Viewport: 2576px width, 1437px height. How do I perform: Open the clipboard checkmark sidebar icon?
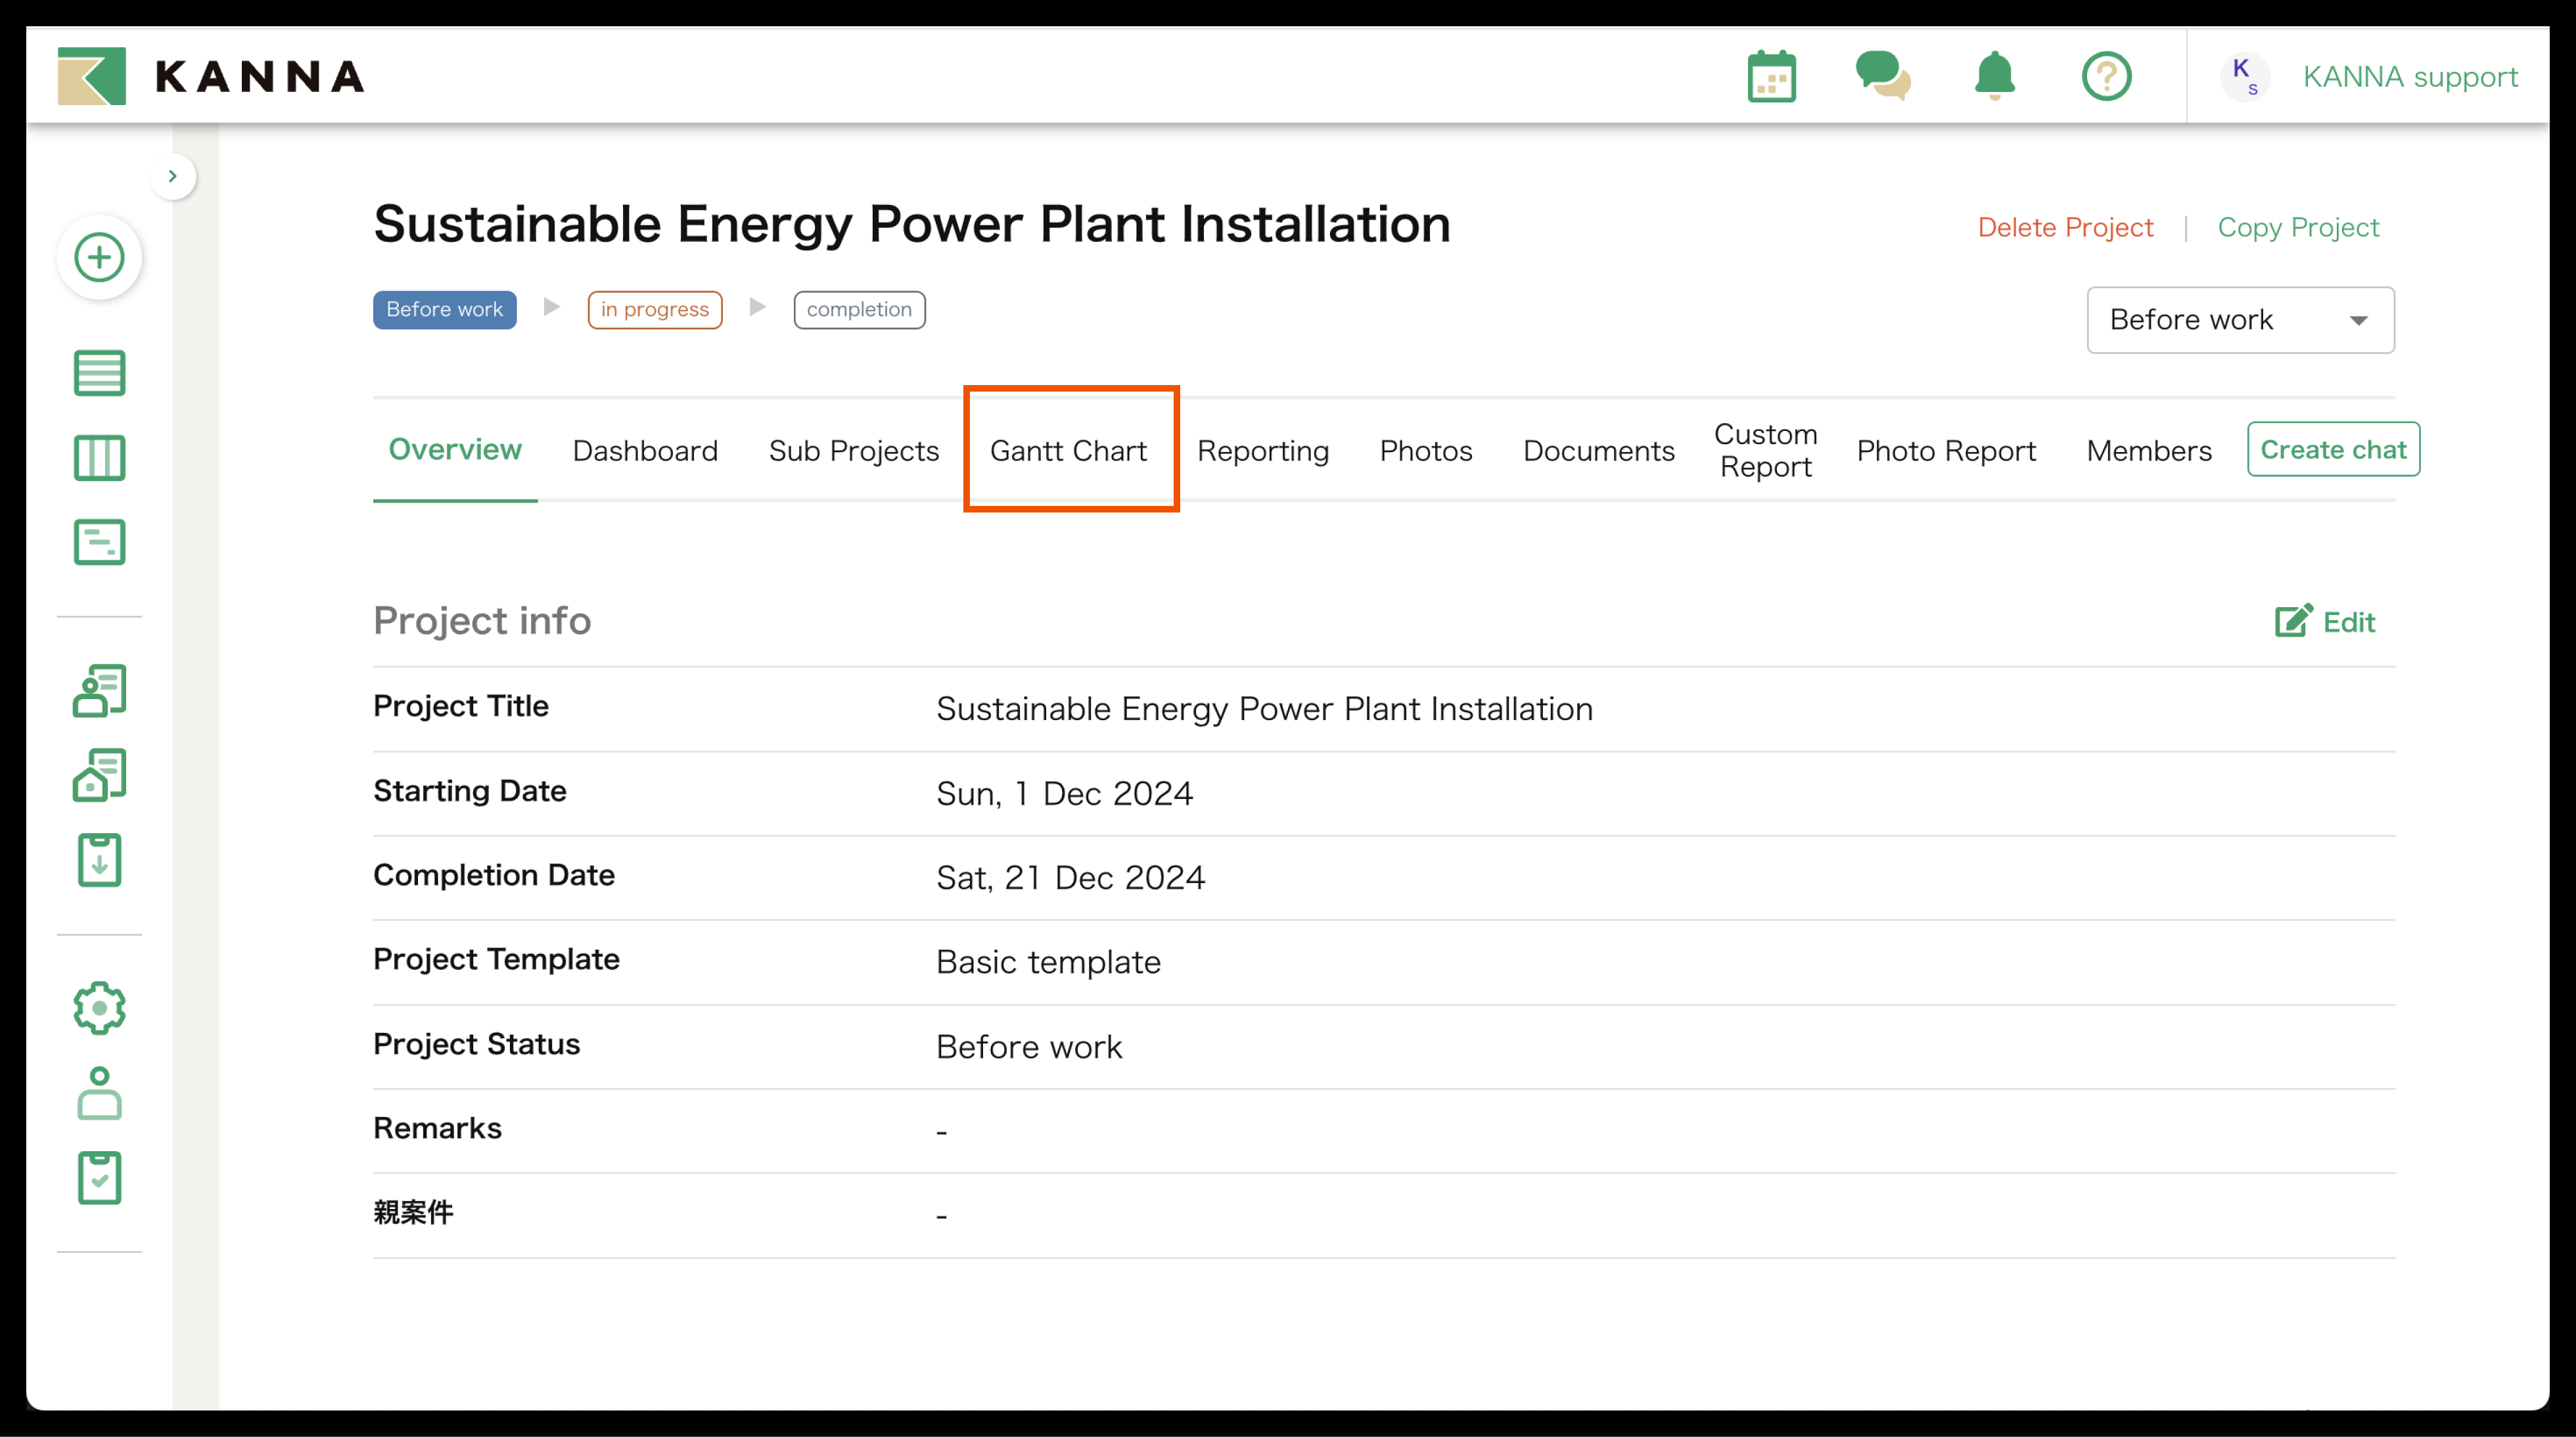click(99, 1177)
